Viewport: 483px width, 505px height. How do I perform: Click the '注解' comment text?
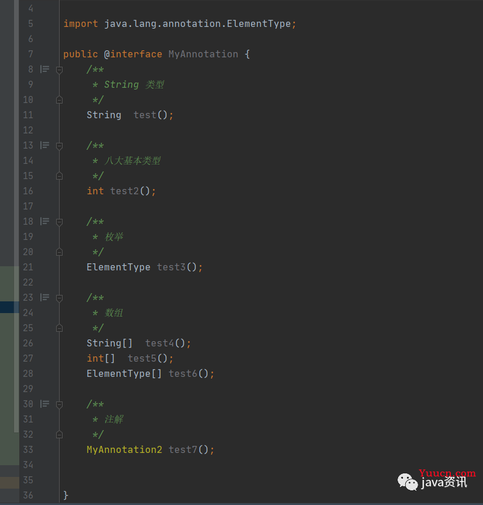click(113, 420)
